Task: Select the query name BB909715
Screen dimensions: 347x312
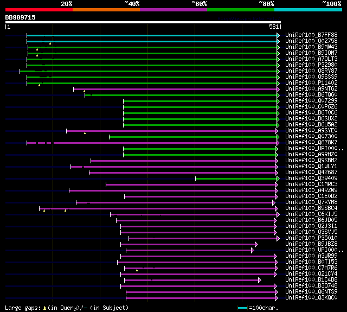Action: [x=21, y=17]
